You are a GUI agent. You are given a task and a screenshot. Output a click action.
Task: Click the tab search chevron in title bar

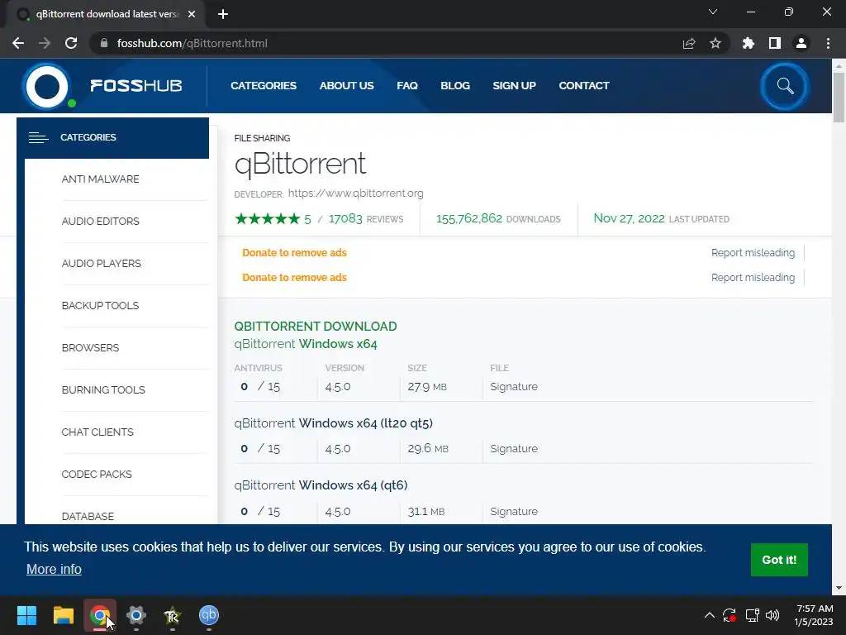[713, 12]
